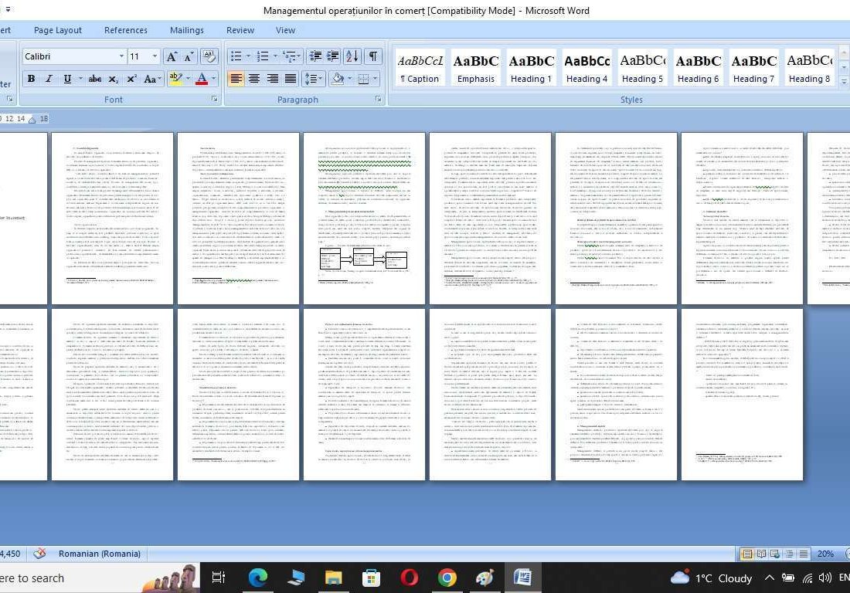Click the Justify alignment icon

(x=291, y=79)
